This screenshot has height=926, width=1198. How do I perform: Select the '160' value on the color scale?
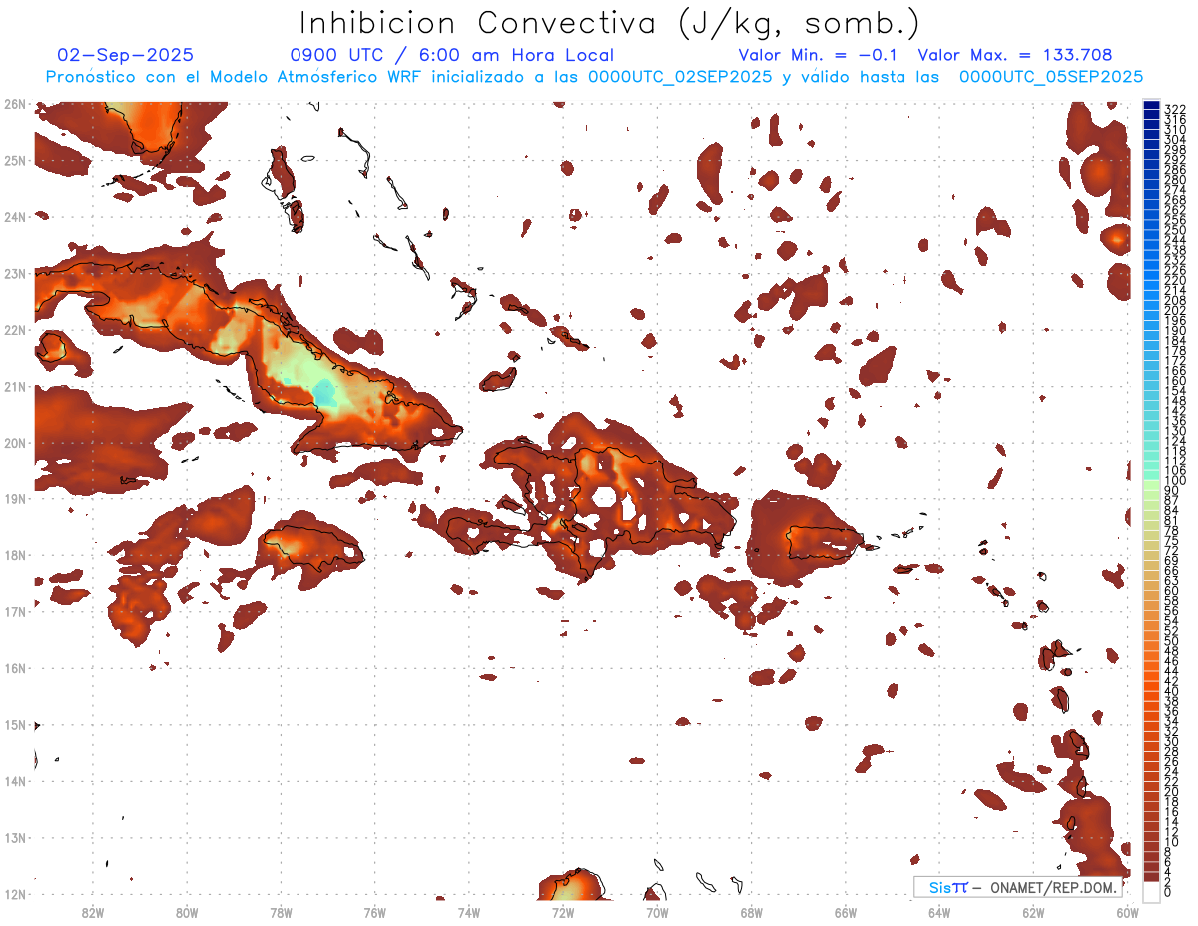pyautogui.click(x=1175, y=381)
